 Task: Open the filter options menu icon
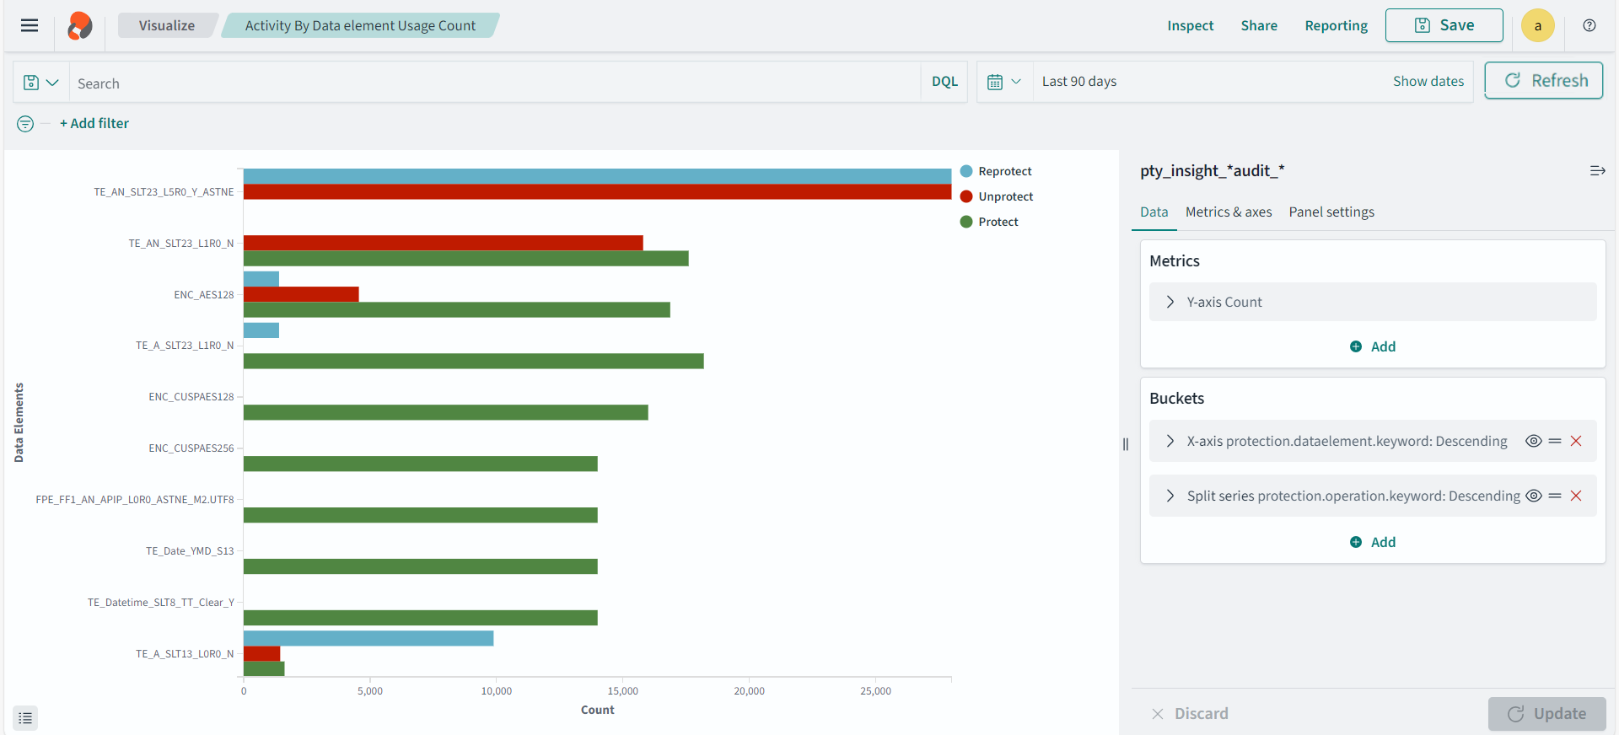point(25,124)
